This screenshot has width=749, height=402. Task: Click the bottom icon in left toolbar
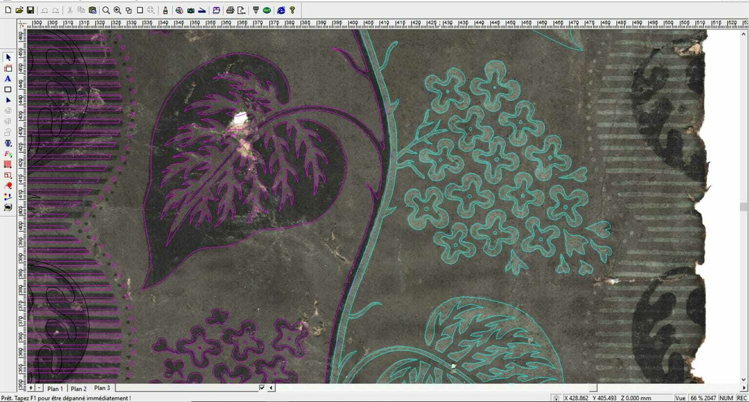click(8, 208)
